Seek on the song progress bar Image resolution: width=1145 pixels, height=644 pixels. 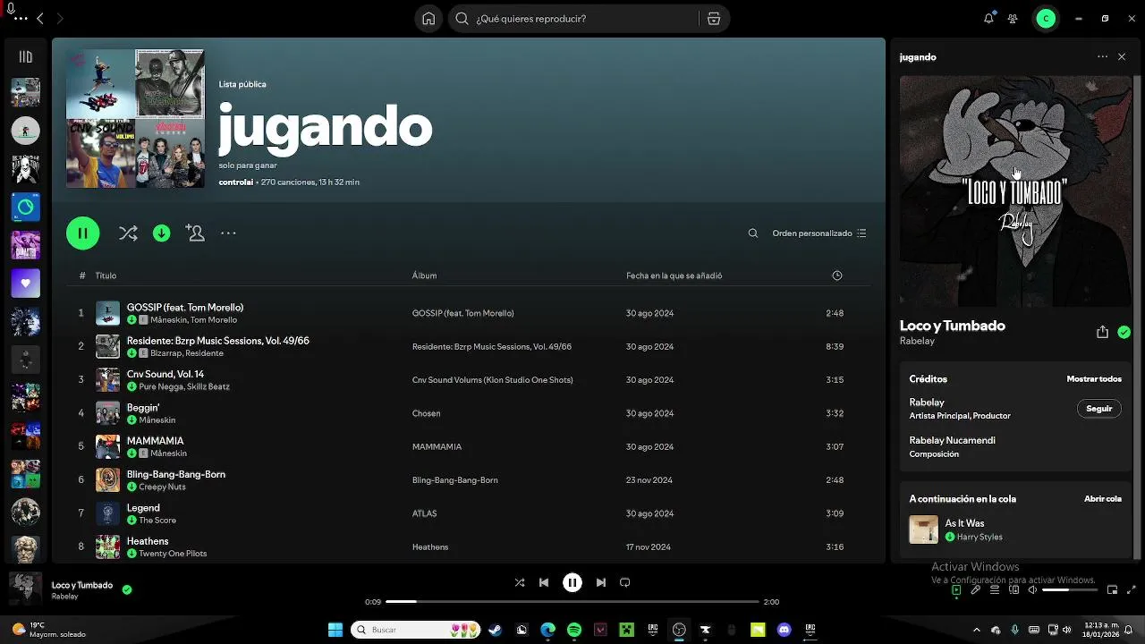point(572,602)
